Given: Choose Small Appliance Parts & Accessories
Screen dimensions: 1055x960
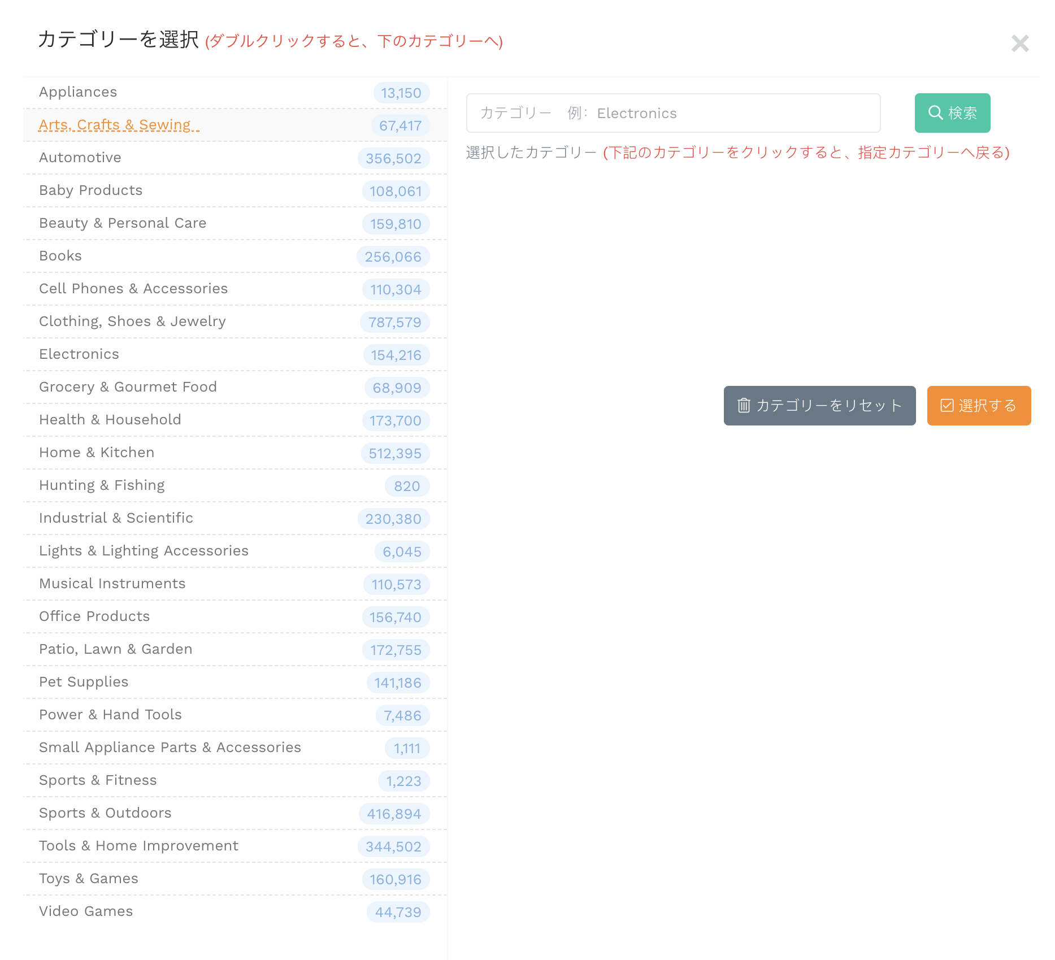Looking at the screenshot, I should pos(235,748).
